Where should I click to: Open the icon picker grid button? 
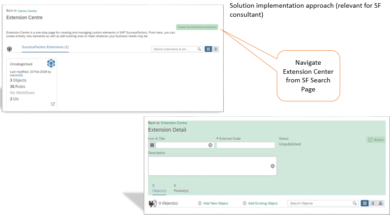(152, 145)
